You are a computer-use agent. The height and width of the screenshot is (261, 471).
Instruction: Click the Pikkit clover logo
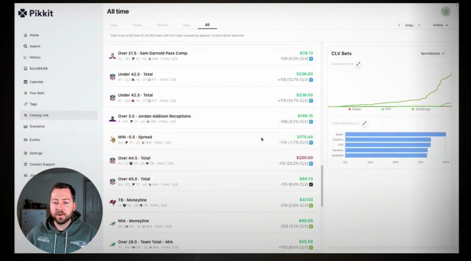(x=23, y=13)
